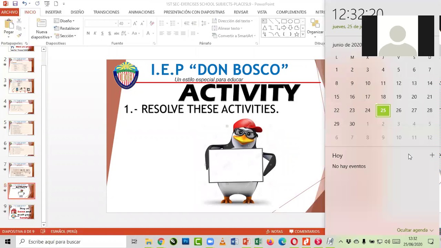Align text left in Párrafo group

162,33
